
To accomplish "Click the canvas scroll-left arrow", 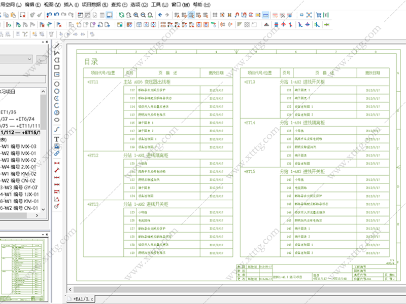I will (70, 289).
